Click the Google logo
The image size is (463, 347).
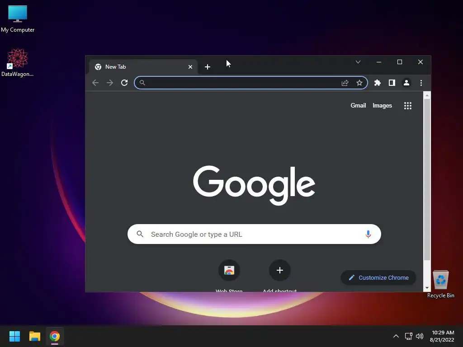pyautogui.click(x=254, y=185)
